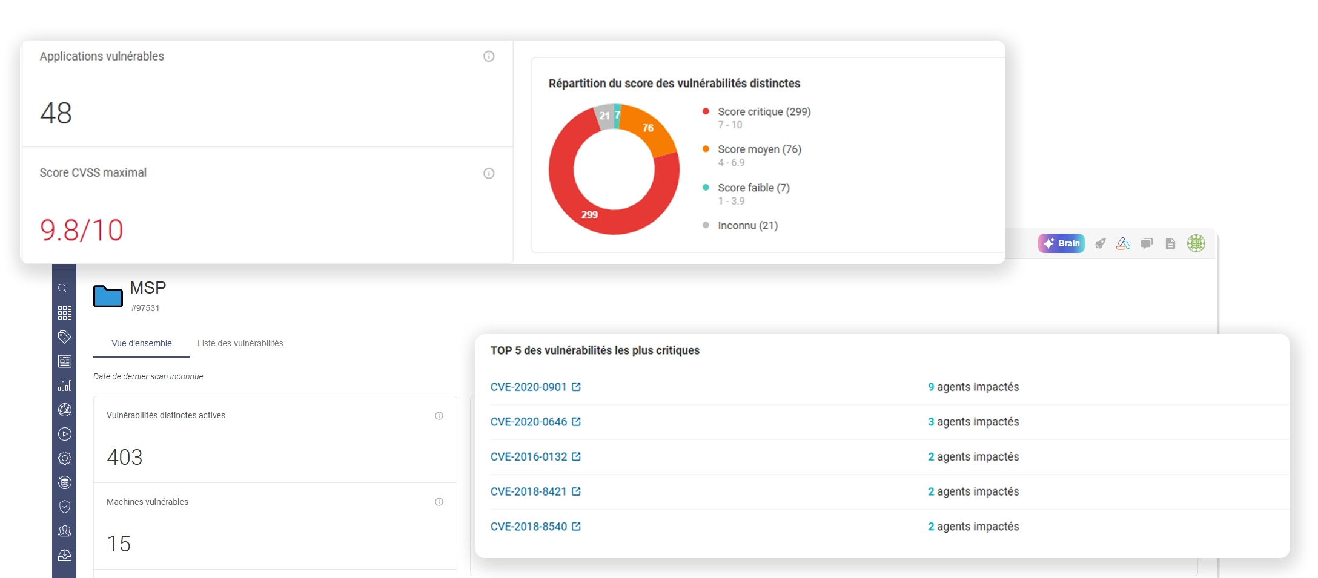Click the orange 76 donut chart segment

tap(649, 128)
